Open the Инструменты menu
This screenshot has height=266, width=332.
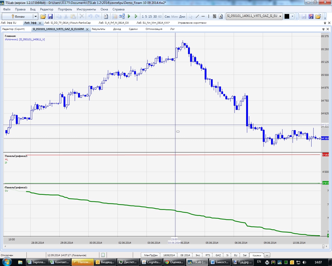click(x=86, y=9)
